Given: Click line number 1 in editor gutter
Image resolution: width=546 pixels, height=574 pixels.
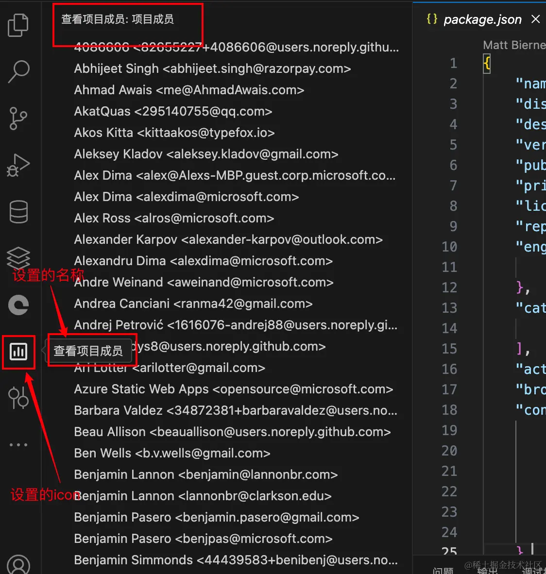Looking at the screenshot, I should coord(453,63).
